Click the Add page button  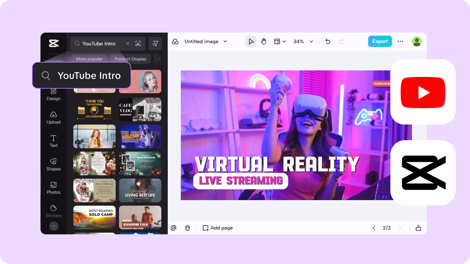[x=218, y=228]
